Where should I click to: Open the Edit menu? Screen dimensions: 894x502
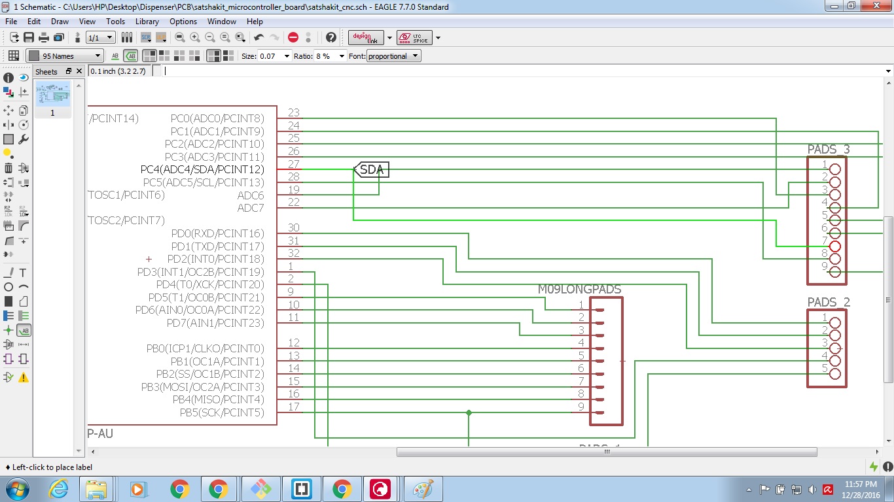tap(34, 22)
